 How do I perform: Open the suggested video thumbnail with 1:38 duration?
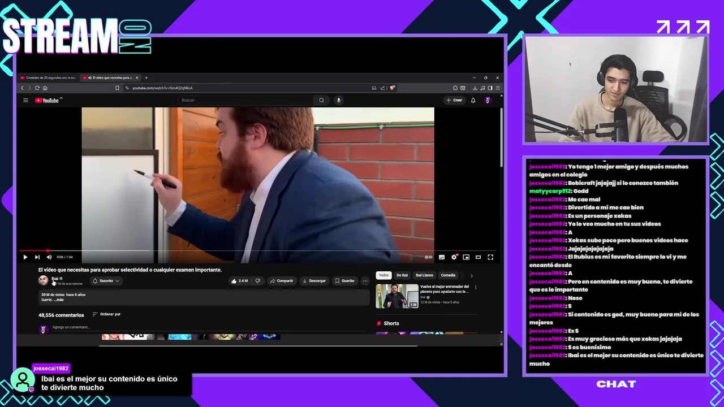397,296
